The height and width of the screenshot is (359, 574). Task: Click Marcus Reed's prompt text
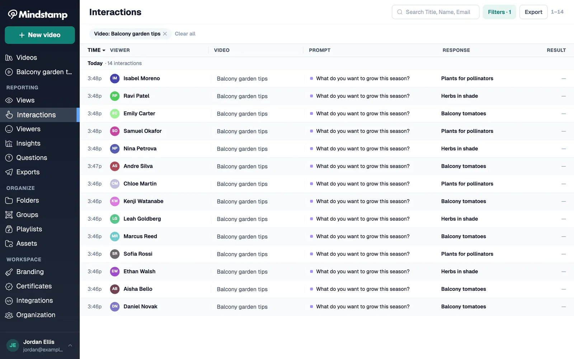tap(363, 236)
